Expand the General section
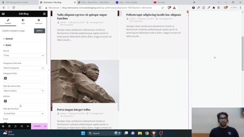This screenshot has width=244, height=137. coord(9,39)
